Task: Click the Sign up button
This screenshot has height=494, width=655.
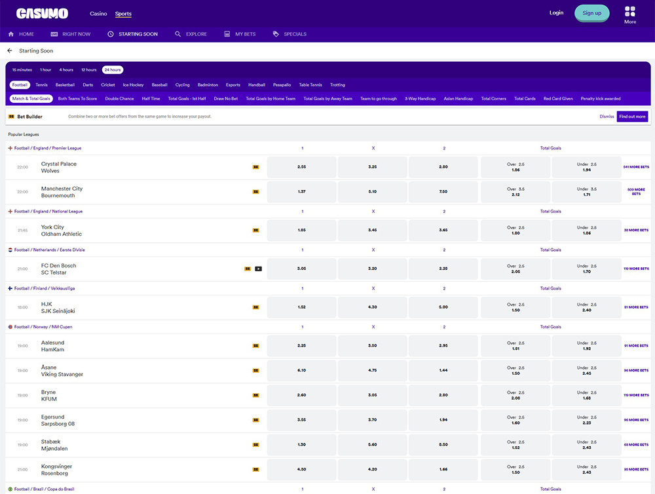Action: 592,13
